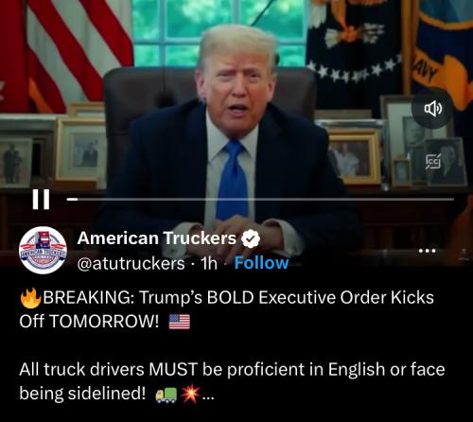
Task: Open the American Truckers profile avatar
Action: point(43,250)
